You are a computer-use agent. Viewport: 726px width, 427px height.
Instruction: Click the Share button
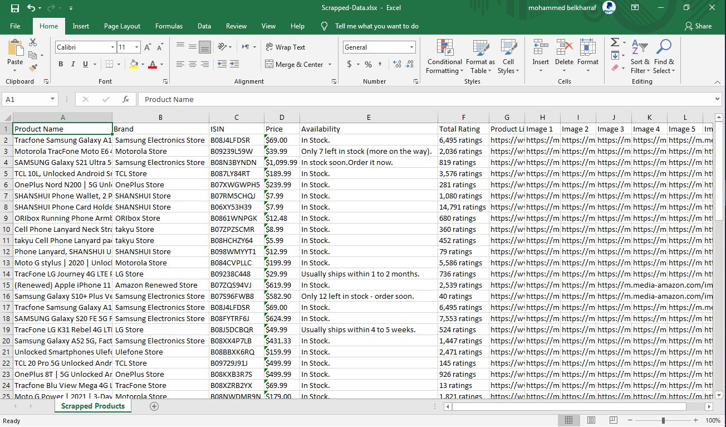(698, 26)
